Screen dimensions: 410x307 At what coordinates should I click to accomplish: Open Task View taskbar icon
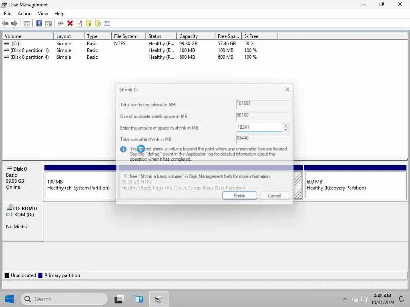coord(119,299)
